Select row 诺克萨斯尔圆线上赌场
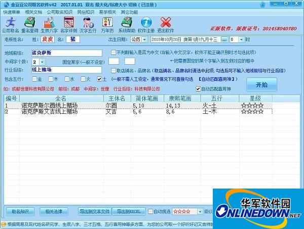 (x=138, y=106)
